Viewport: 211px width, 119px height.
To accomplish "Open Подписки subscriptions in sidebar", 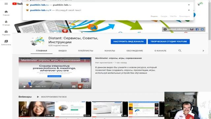I will (6, 33).
